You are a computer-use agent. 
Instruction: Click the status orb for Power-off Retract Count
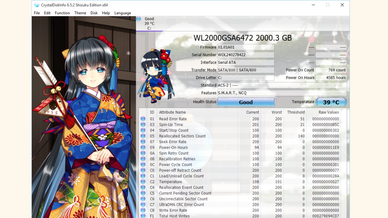[143, 170]
